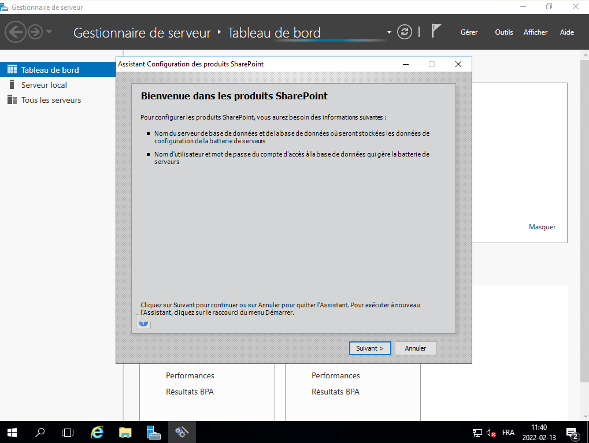Click the Server Manager scrollbar up arrow
The image size is (589, 443).
(586, 55)
